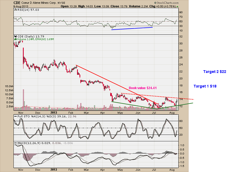
Task: Click the 2.5M volume axis label
Action: (x=9, y=107)
